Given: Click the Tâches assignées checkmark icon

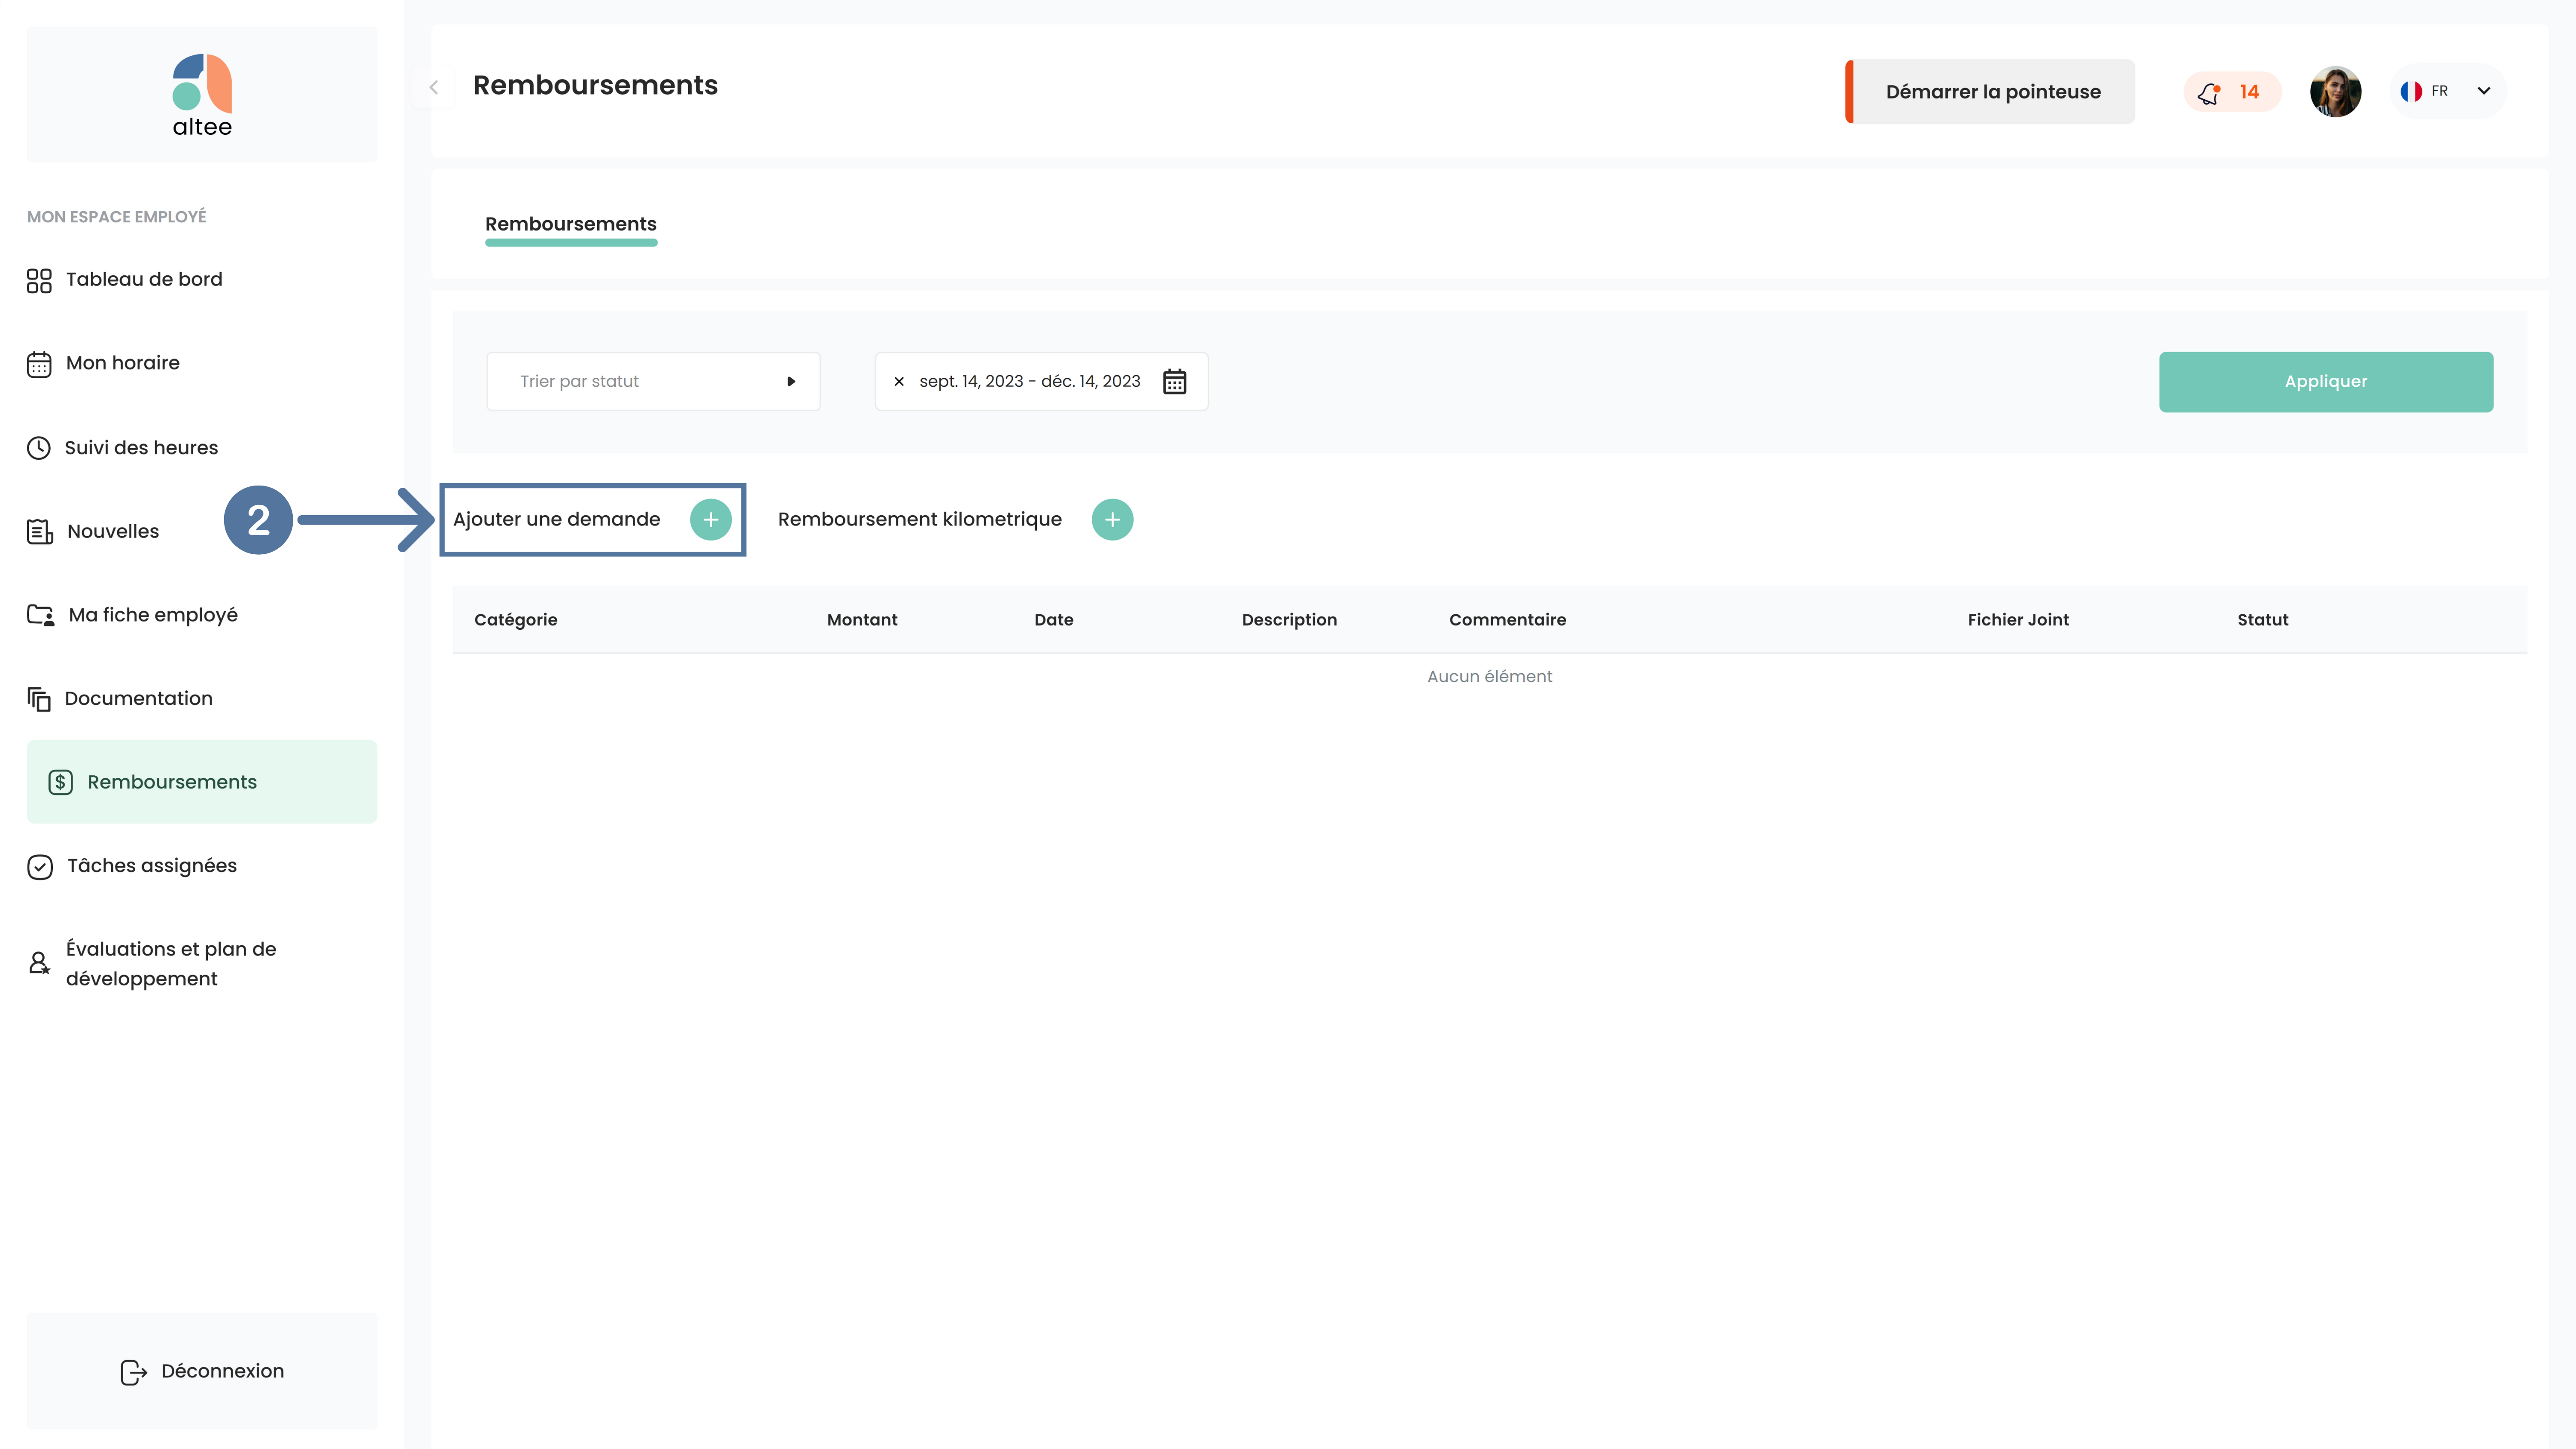Looking at the screenshot, I should [x=40, y=867].
